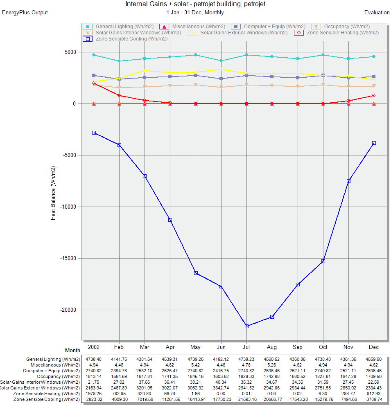
Task: Click the Occupancy inverted triangle legend icon
Action: pos(316,27)
